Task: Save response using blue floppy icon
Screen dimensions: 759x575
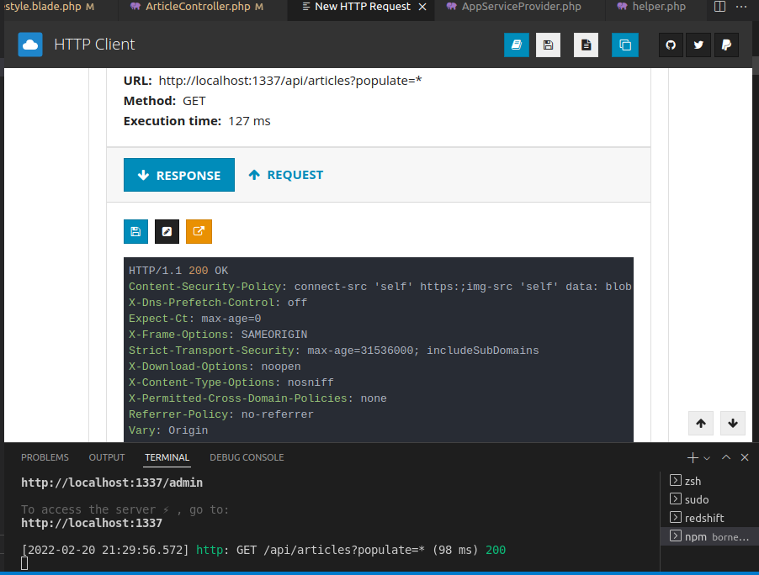Action: click(x=135, y=232)
